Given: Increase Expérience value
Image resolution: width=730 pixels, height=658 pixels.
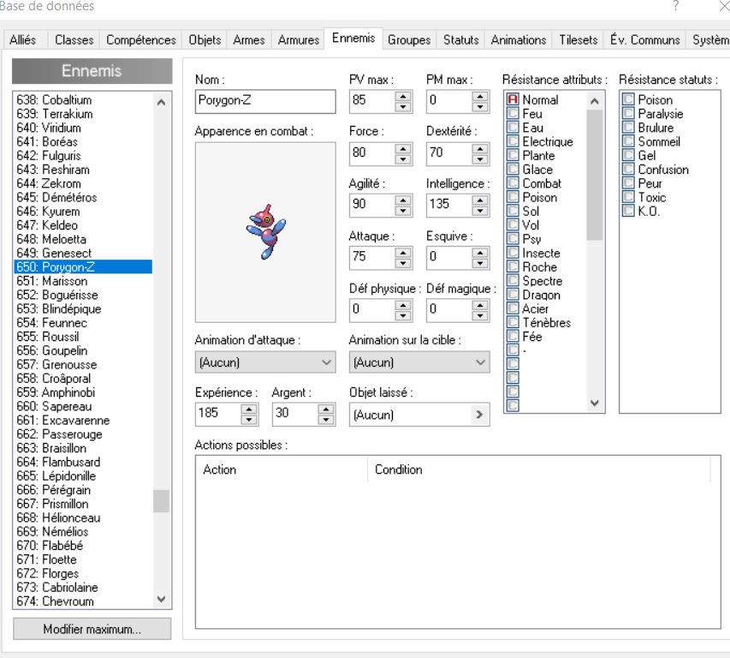Looking at the screenshot, I should point(249,410).
